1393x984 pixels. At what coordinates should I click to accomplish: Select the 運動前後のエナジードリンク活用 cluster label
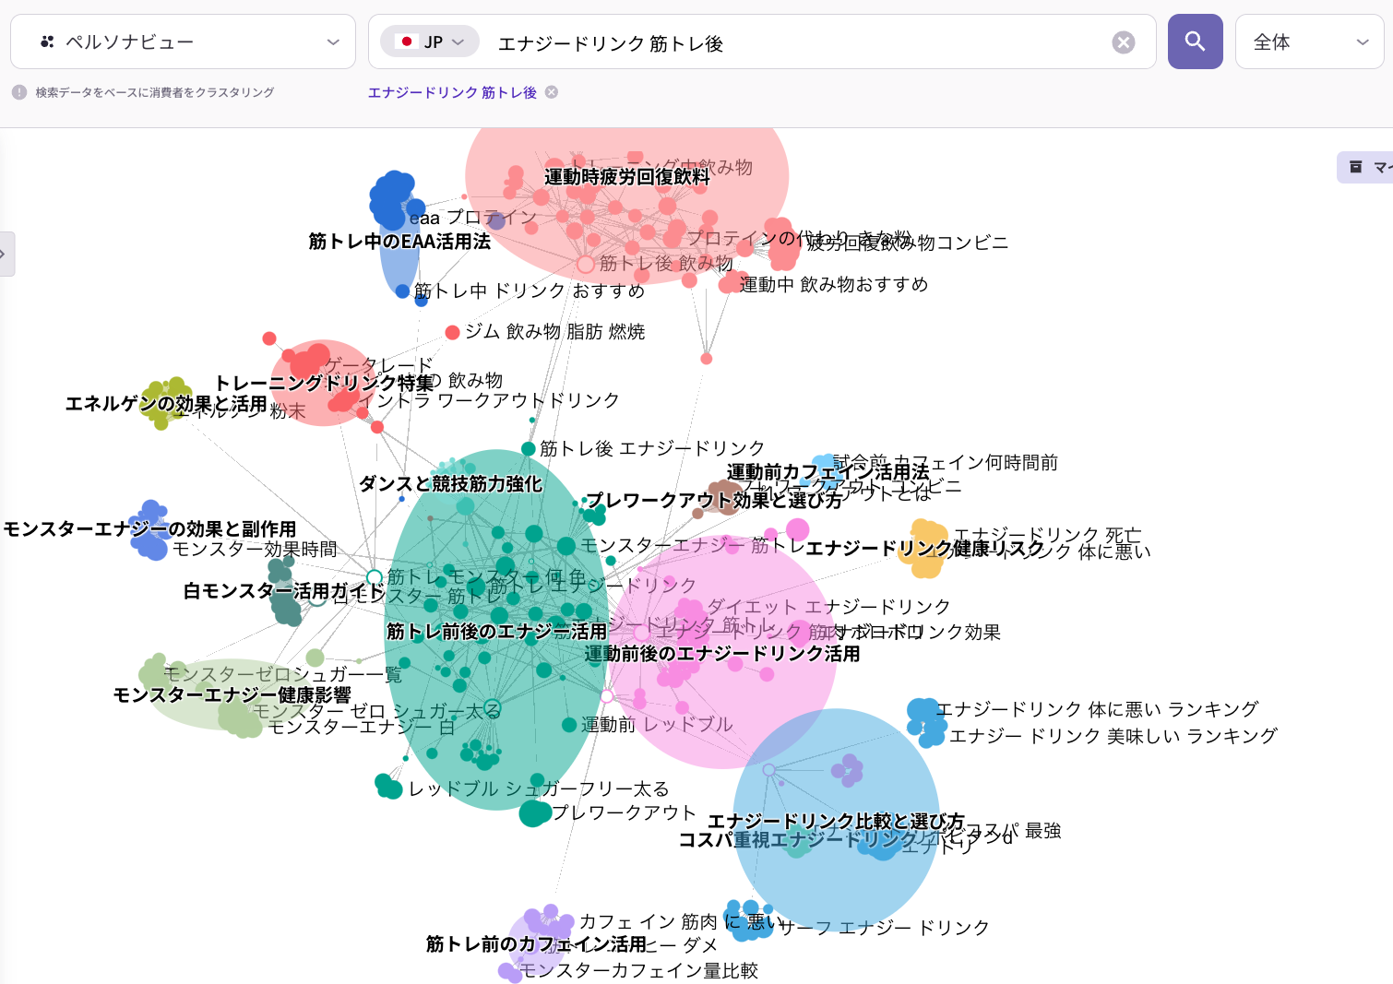tap(722, 654)
